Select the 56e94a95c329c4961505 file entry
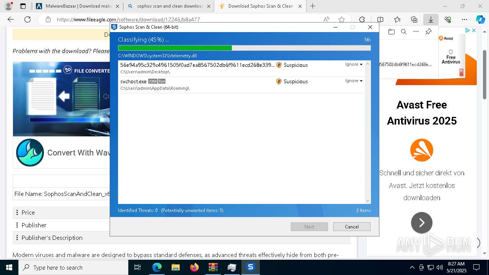 point(241,68)
